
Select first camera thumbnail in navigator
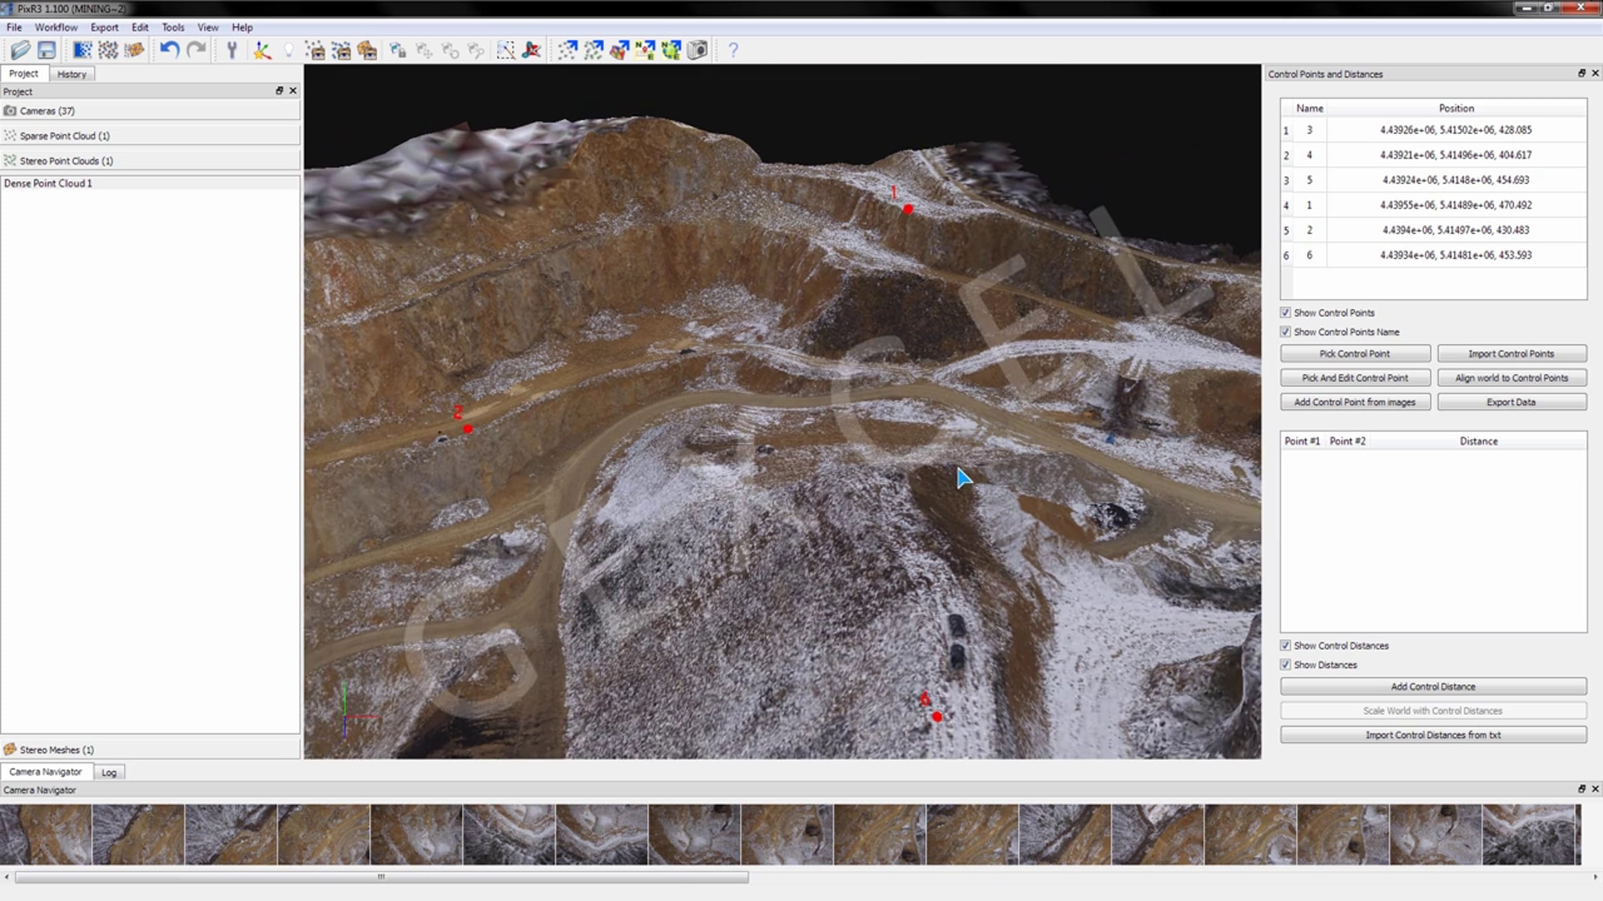tap(45, 834)
